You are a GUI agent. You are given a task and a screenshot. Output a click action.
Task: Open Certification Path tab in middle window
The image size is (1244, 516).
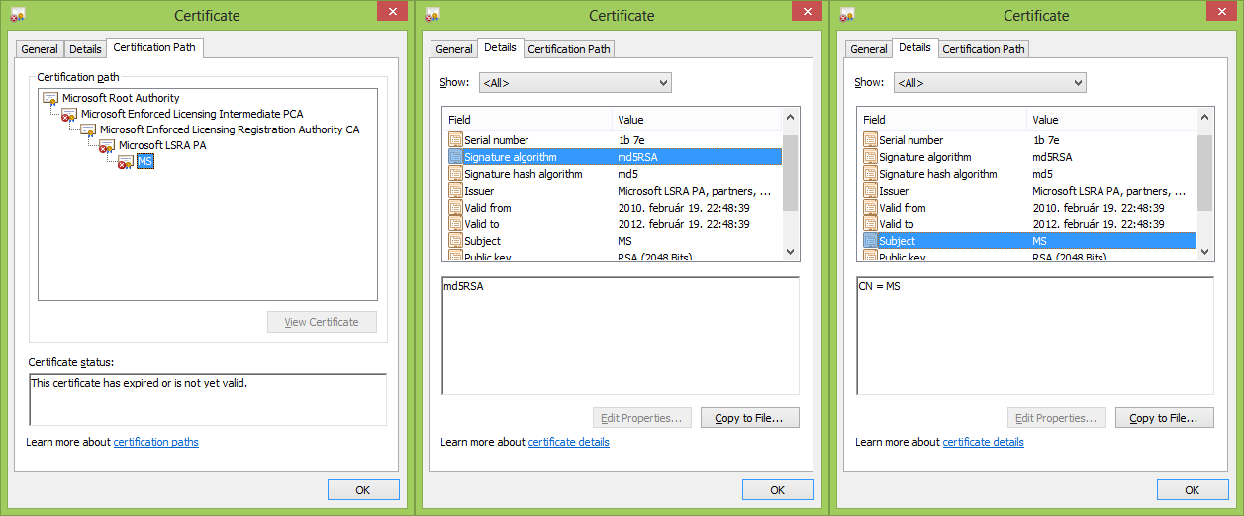click(569, 49)
